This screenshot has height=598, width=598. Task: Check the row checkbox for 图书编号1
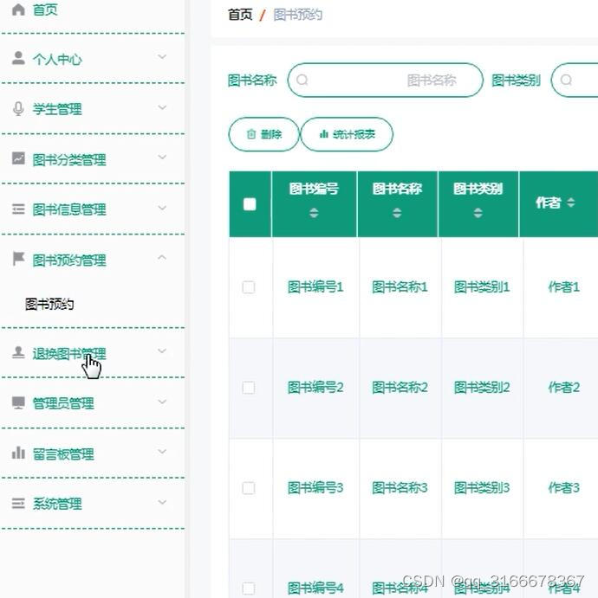(249, 287)
